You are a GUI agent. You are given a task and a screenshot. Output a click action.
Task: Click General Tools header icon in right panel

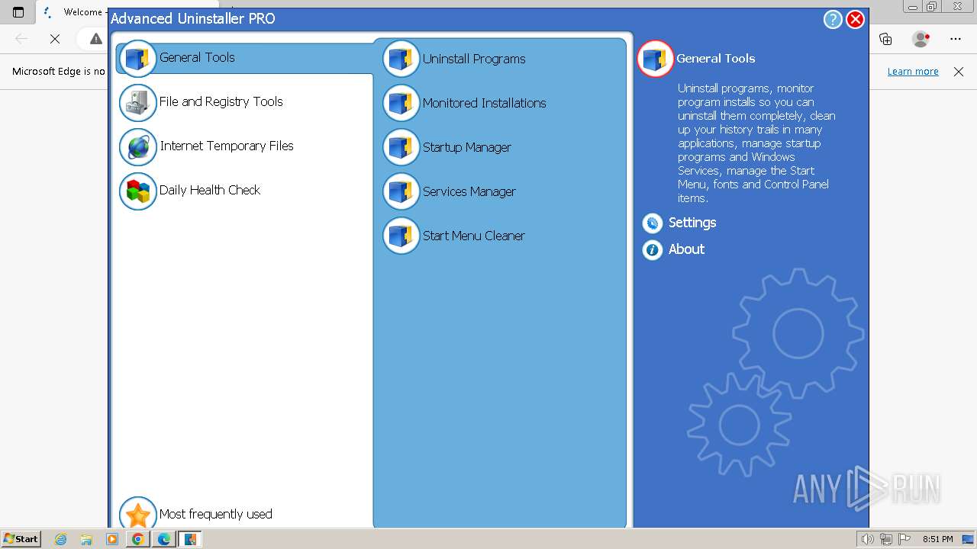point(655,59)
